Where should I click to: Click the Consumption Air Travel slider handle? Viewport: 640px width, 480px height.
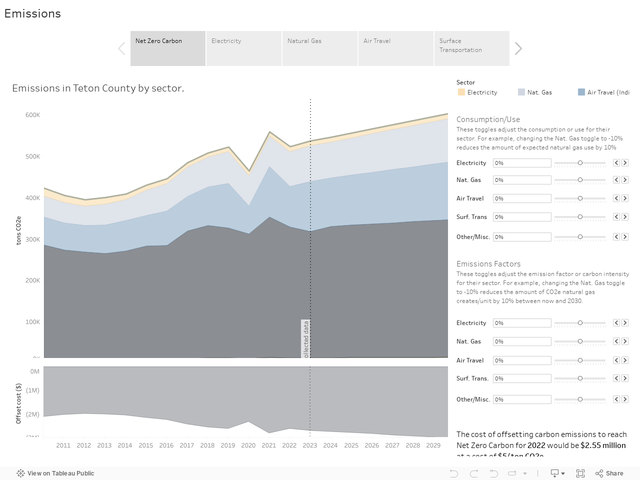580,198
